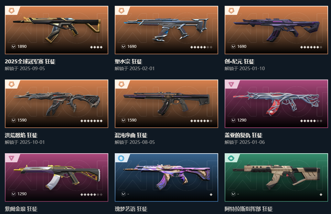331x214 pixels.
Task: Click the VP currency icon on 洪荒怒焰 card
Action: [14, 120]
